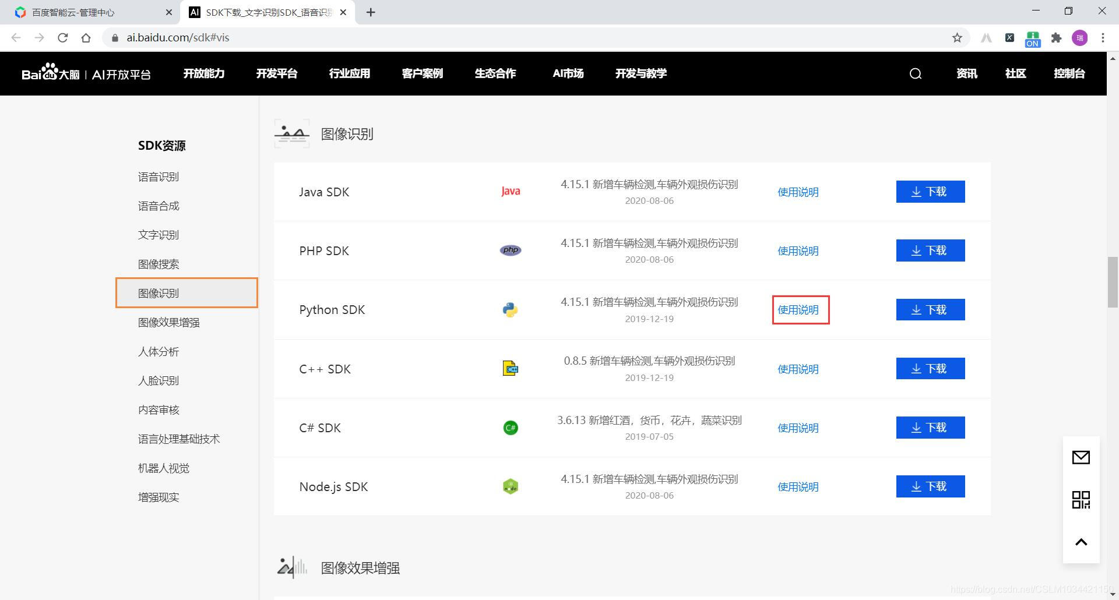This screenshot has width=1119, height=600.
Task: Reload the page with the refresh icon
Action: point(62,37)
